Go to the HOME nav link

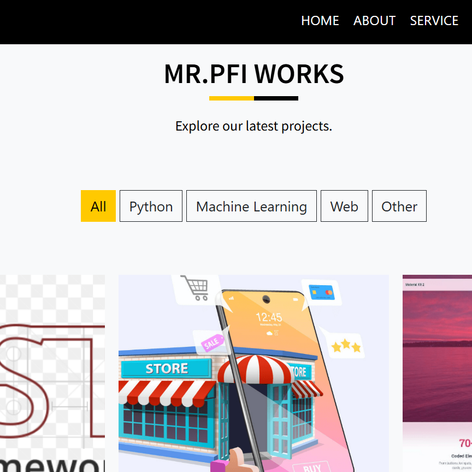[320, 21]
